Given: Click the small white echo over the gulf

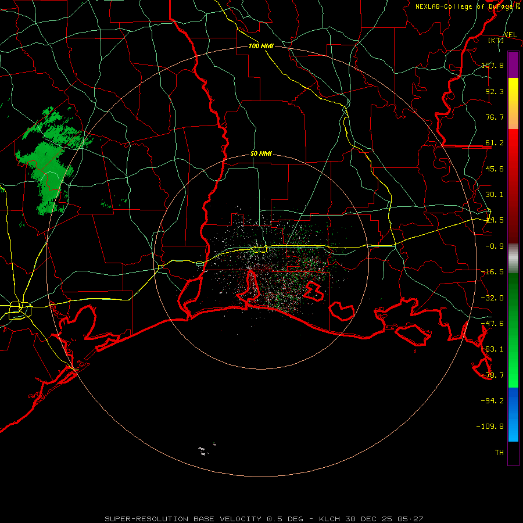Looking at the screenshot, I should 203,450.
